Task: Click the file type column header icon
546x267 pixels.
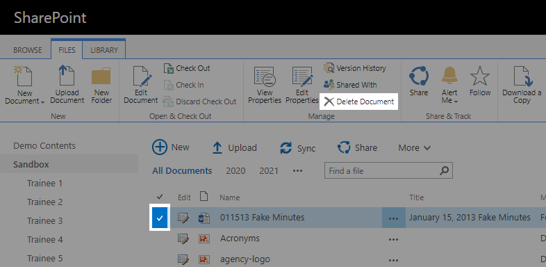Action: click(x=204, y=196)
